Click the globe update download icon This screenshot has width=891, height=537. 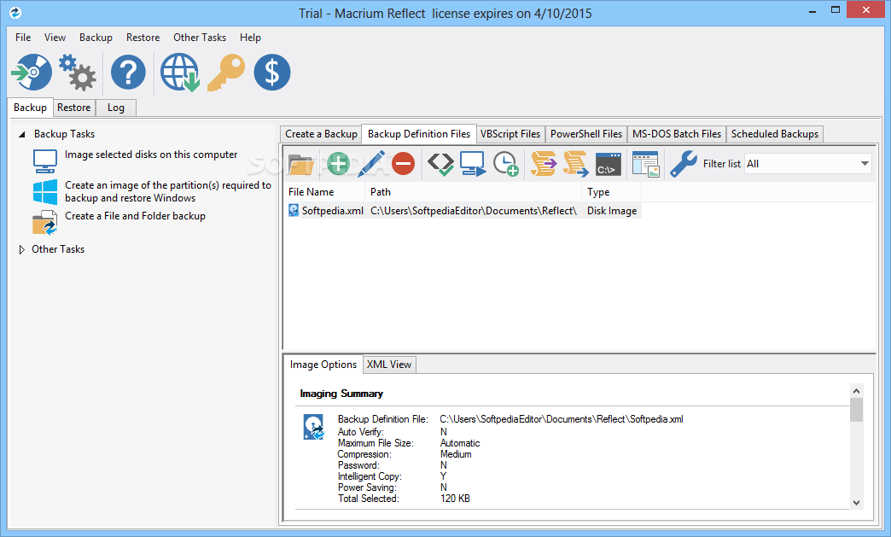click(x=179, y=73)
